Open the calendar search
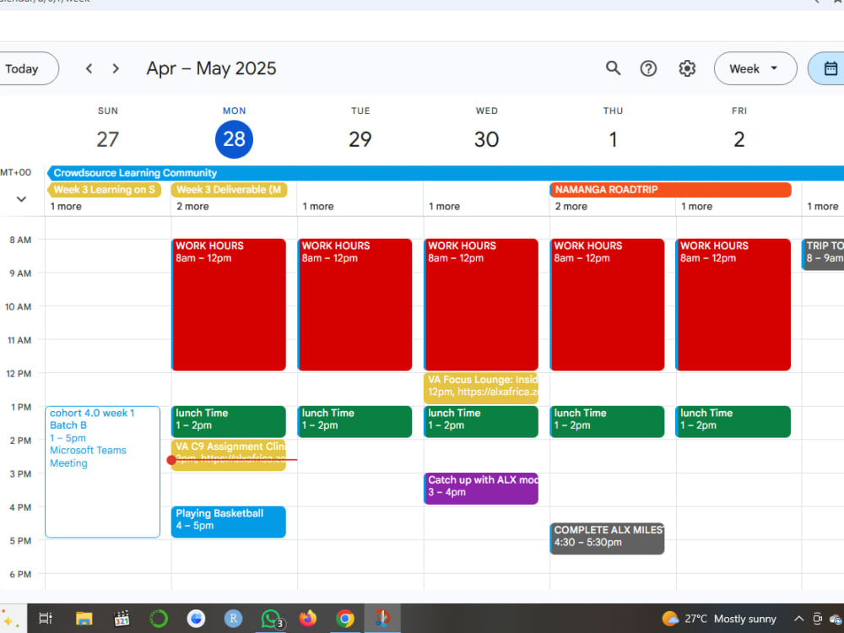Viewport: 844px width, 633px height. 613,68
